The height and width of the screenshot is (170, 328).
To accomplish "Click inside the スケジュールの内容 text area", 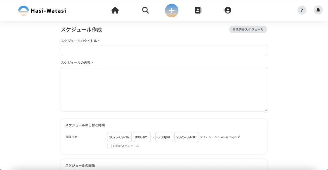I will point(164,89).
